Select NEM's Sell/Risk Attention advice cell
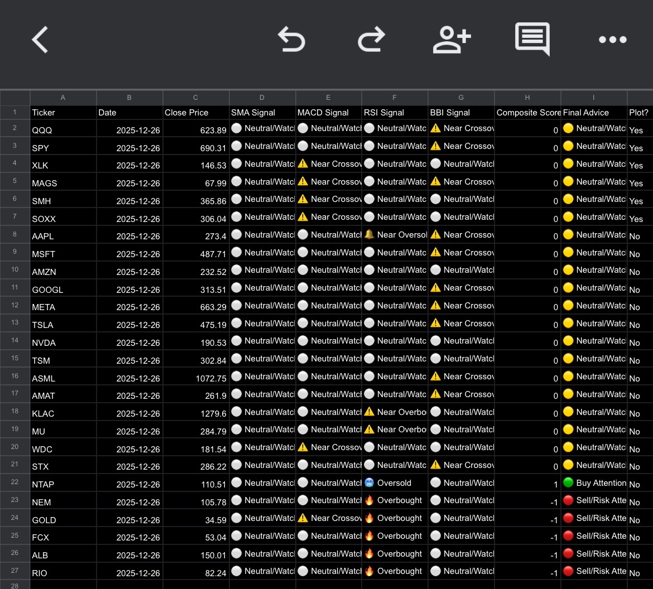The width and height of the screenshot is (653, 589). click(x=593, y=500)
